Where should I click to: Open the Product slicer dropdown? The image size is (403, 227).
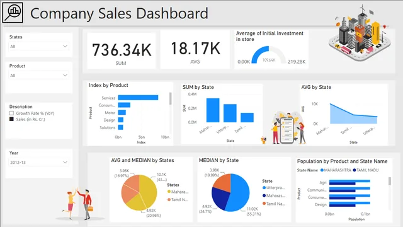tap(39, 75)
